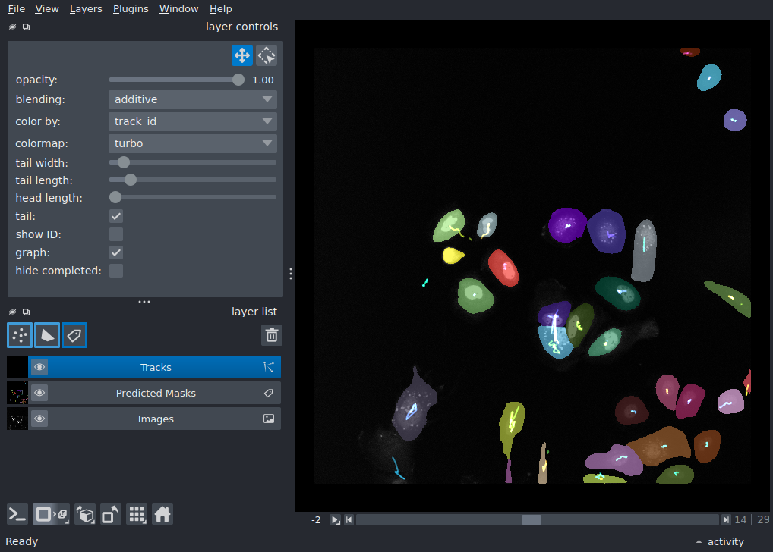Click the tail length slider handle
This screenshot has width=773, height=552.
[130, 180]
